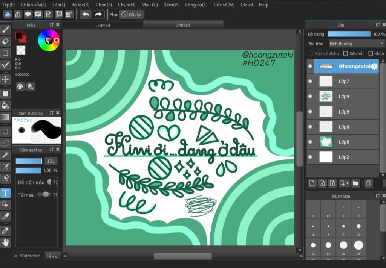The image size is (386, 268).
Task: Select the Lasso selection tool
Action: 5,143
